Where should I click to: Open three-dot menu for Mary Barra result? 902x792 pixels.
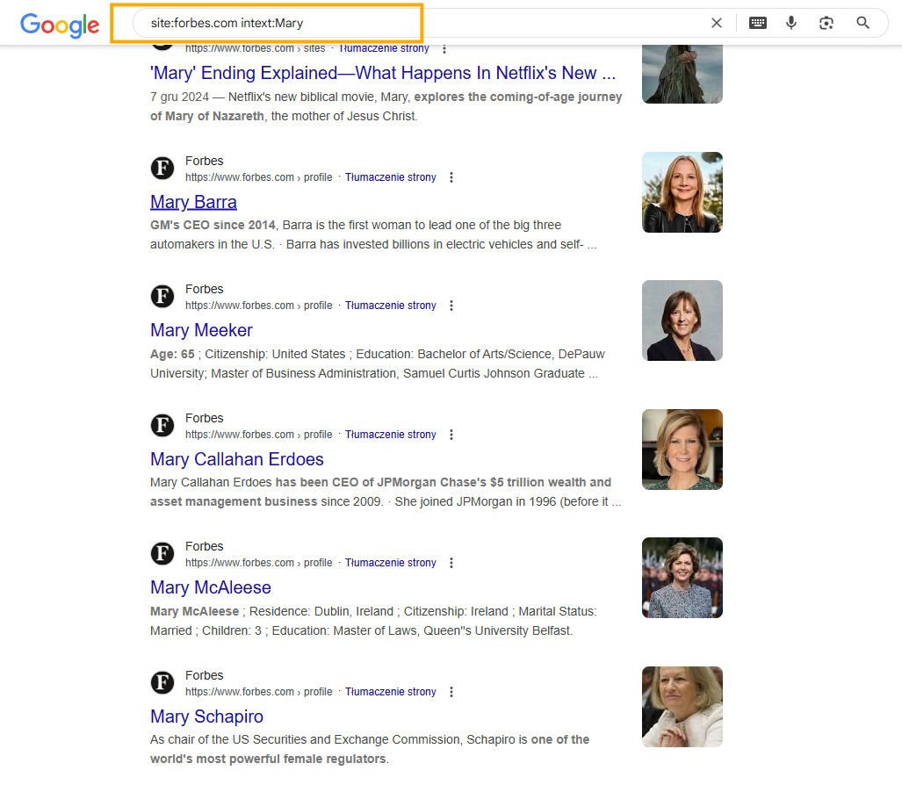tap(451, 177)
